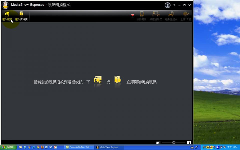Click the text 立即開始轉換視訊

[x=141, y=82]
